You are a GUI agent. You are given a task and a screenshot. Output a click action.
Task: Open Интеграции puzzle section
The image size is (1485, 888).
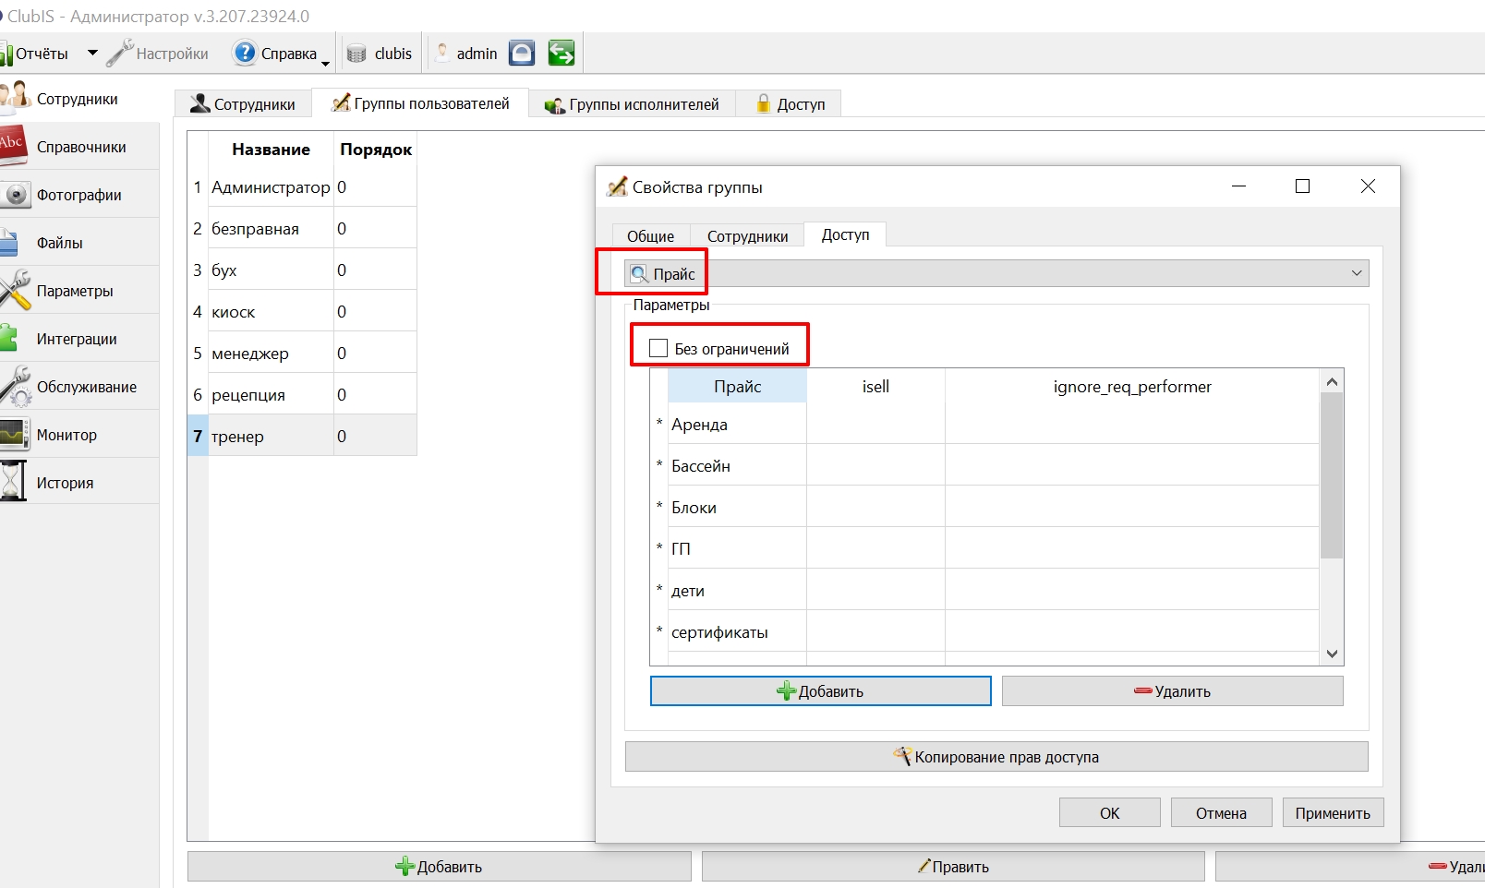click(x=78, y=339)
